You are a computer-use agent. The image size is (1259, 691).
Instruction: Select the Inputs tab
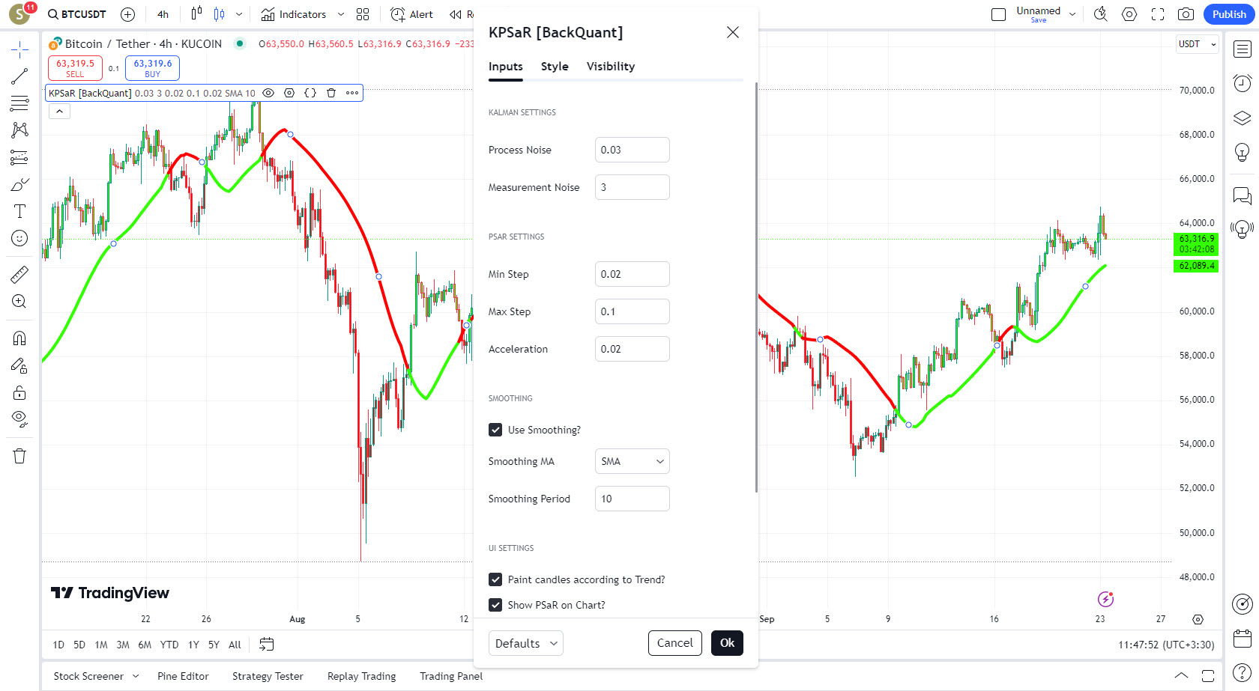click(506, 67)
